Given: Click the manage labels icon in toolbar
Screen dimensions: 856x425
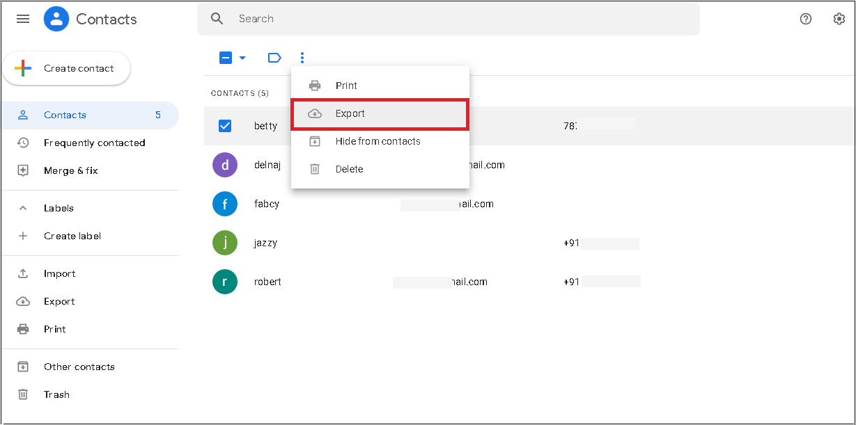Looking at the screenshot, I should point(274,58).
